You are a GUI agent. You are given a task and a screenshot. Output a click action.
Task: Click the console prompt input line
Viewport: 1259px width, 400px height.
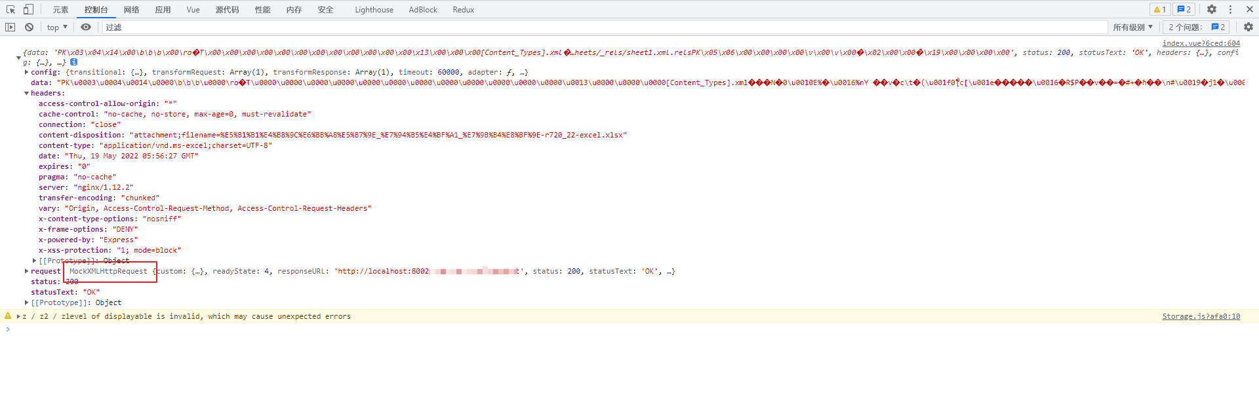pyautogui.click(x=629, y=329)
